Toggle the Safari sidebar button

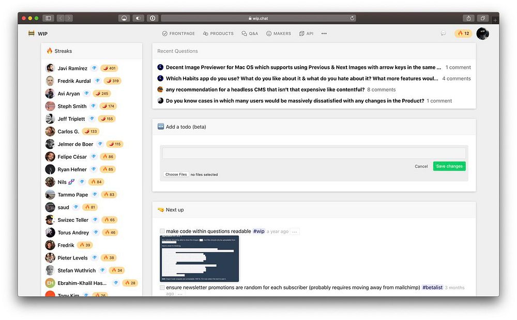48,18
